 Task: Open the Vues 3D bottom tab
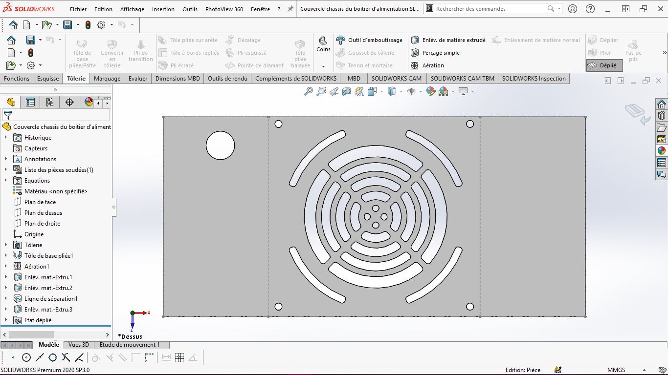[79, 345]
